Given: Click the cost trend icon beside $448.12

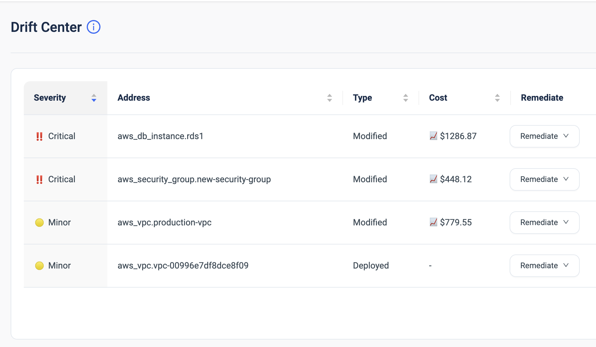Looking at the screenshot, I should 433,179.
